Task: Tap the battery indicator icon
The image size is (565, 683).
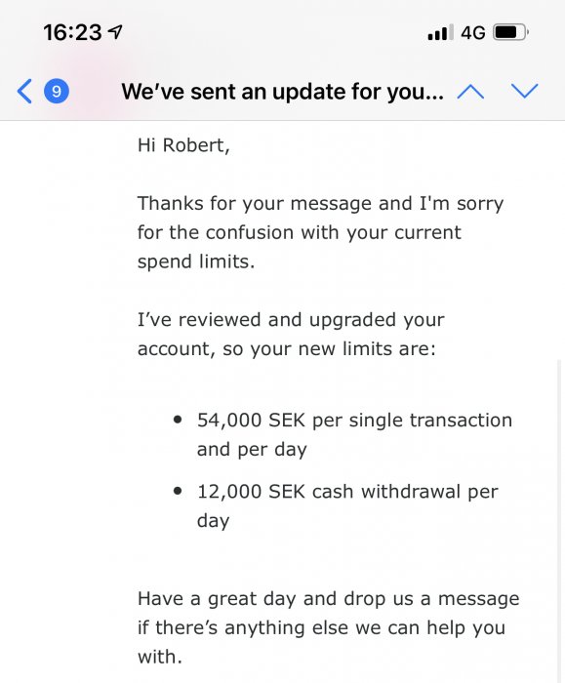Action: (510, 32)
